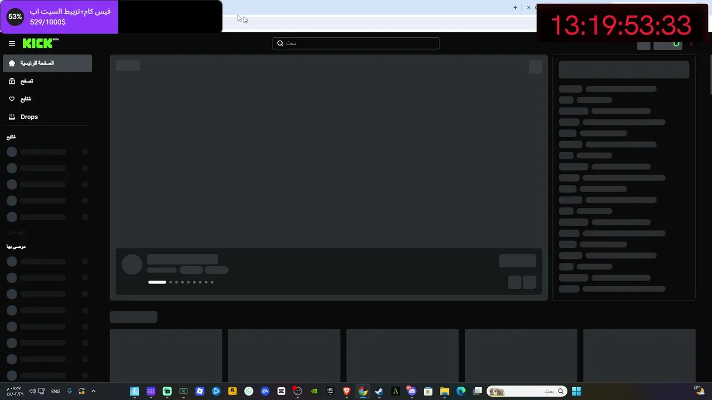This screenshot has width=712, height=400.
Task: Open Rockstar Games Launcher on taskbar
Action: [x=233, y=391]
